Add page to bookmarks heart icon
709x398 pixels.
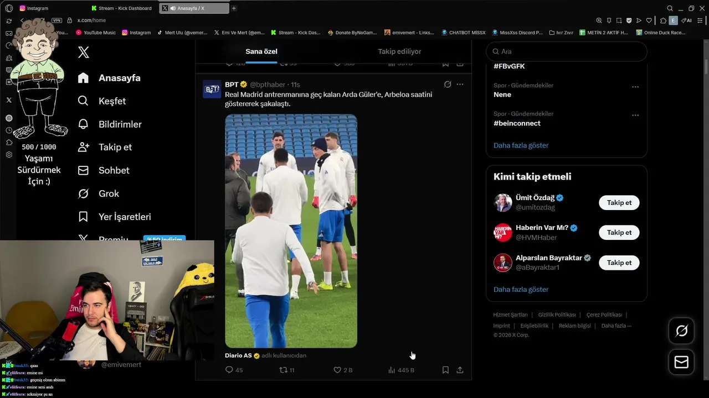pyautogui.click(x=649, y=20)
